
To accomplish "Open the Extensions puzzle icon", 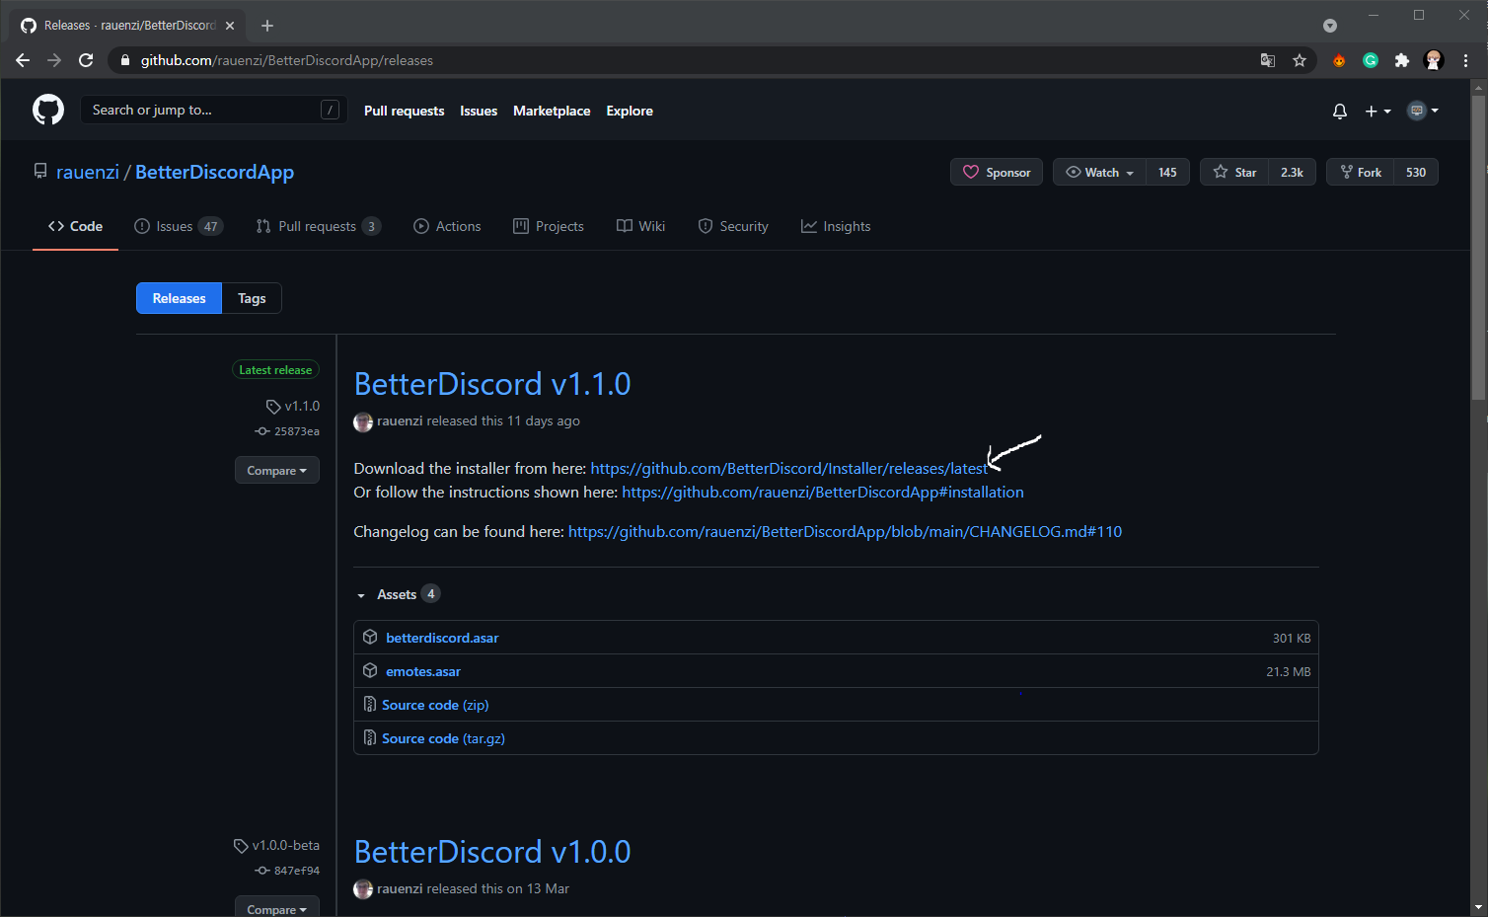I will point(1402,60).
